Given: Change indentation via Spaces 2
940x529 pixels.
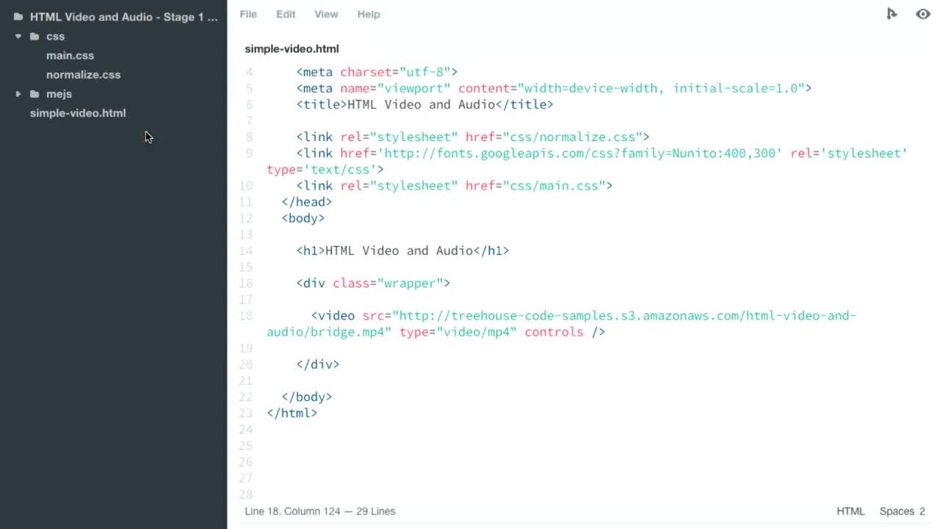Looking at the screenshot, I should 902,511.
